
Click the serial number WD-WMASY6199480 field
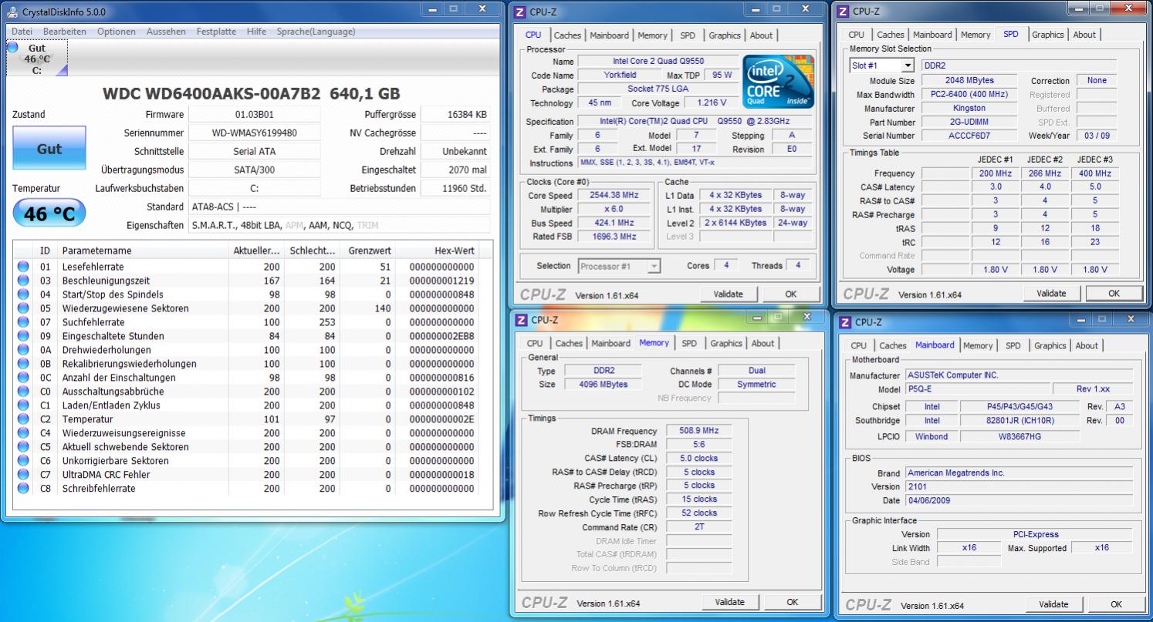tap(255, 133)
